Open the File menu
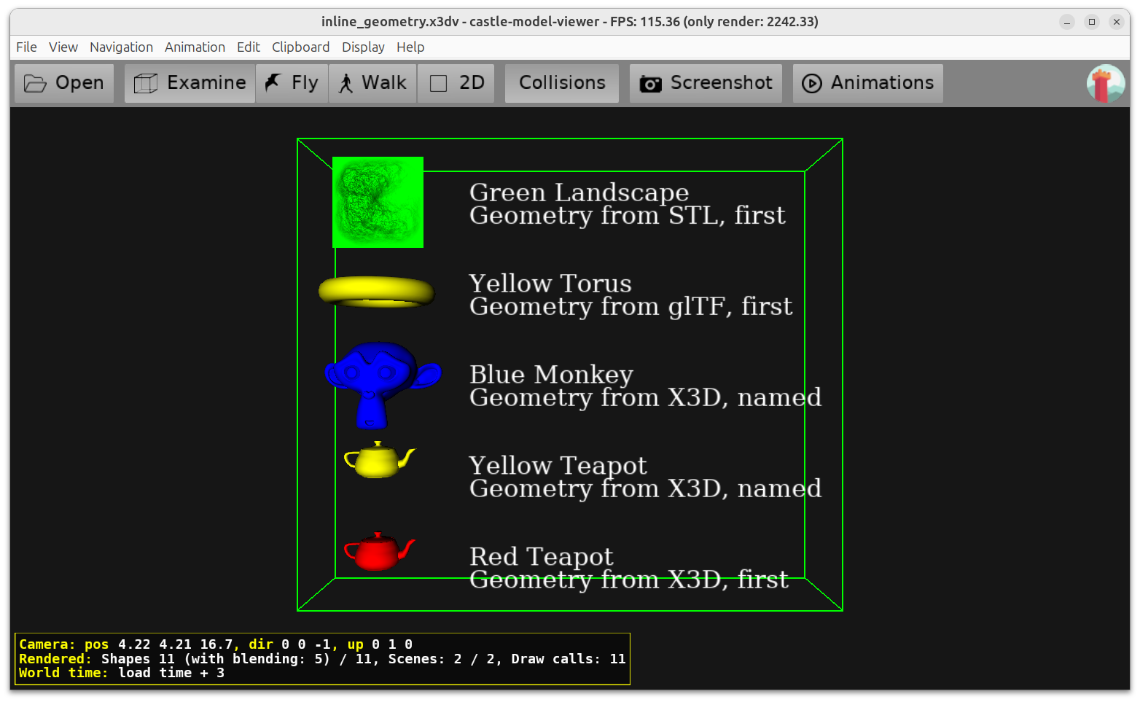The image size is (1140, 702). [x=26, y=47]
